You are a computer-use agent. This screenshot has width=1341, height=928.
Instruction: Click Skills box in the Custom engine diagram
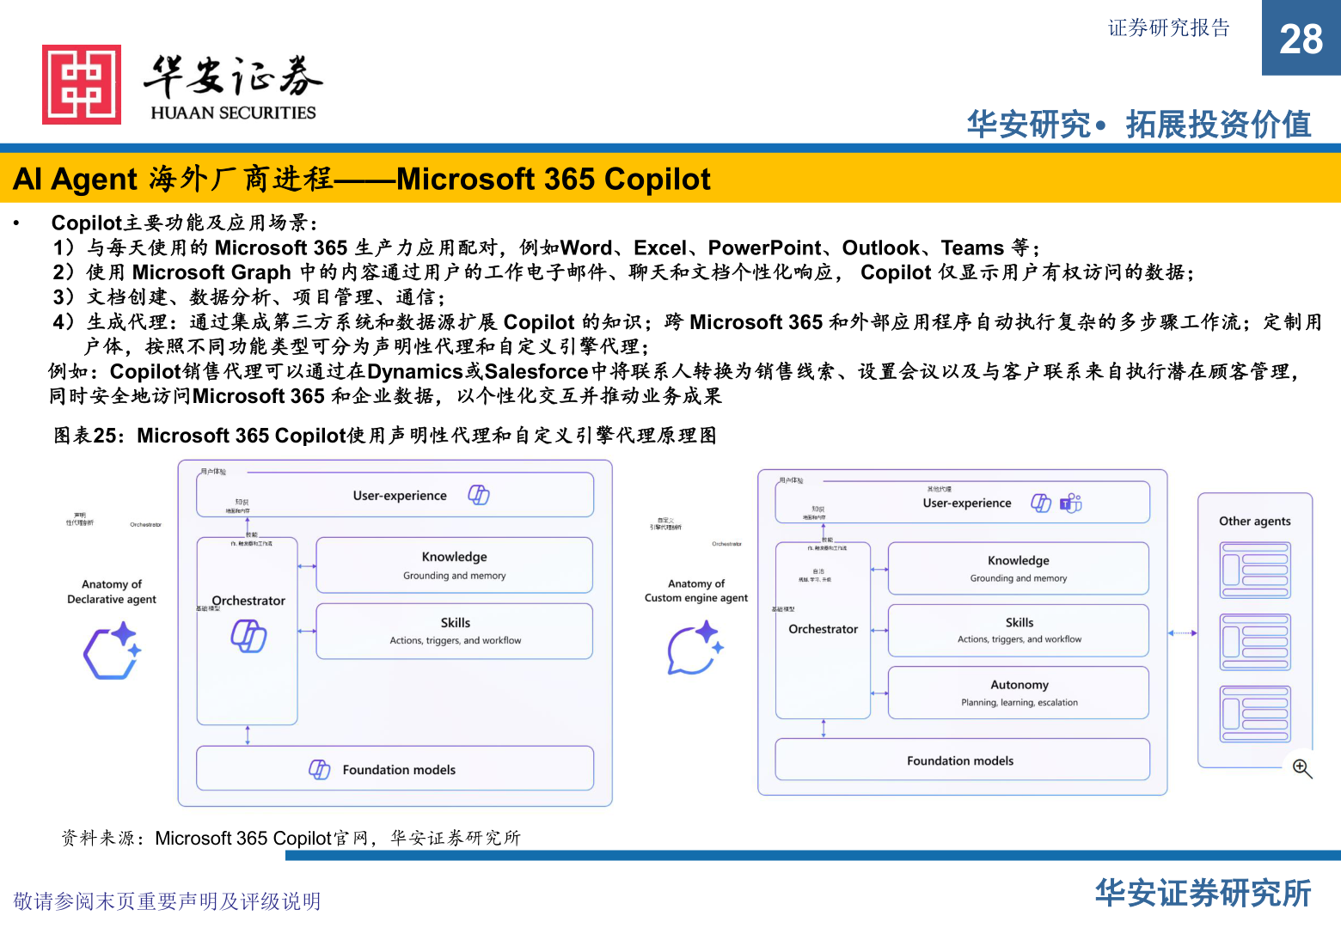(x=1019, y=631)
